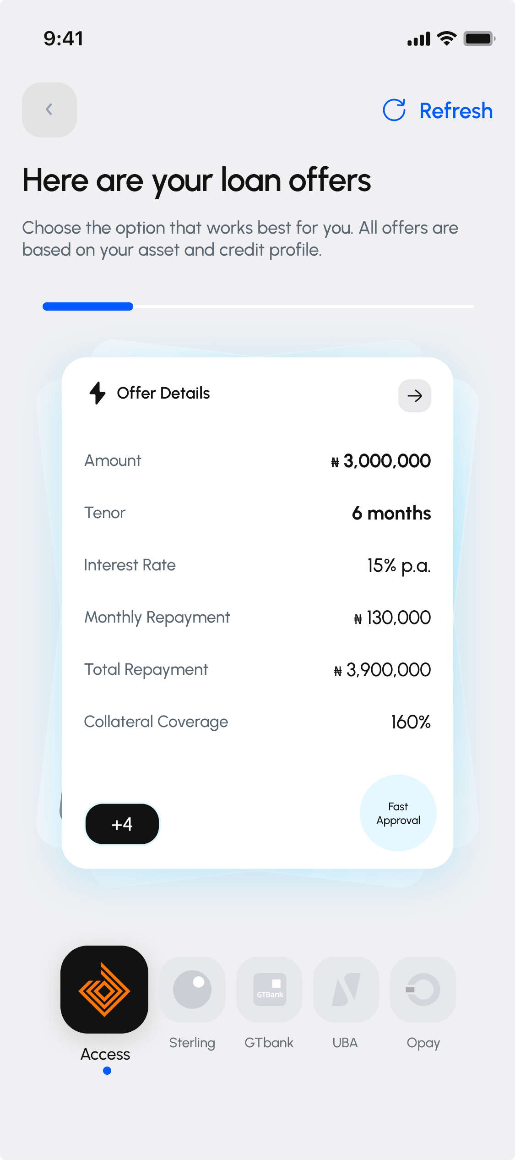Click the Access label under logo

105,1054
